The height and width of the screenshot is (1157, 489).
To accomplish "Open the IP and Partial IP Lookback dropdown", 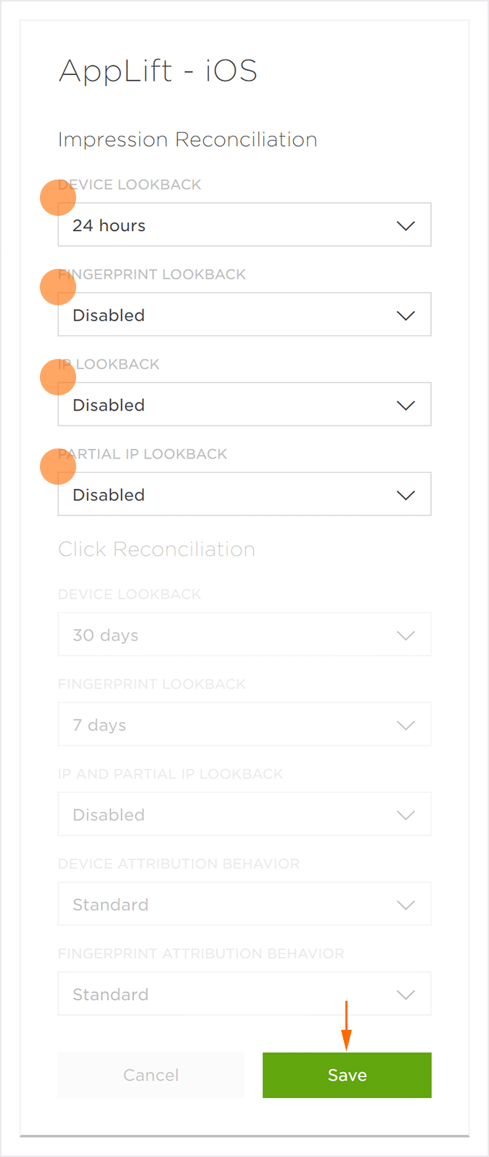I will tap(244, 815).
